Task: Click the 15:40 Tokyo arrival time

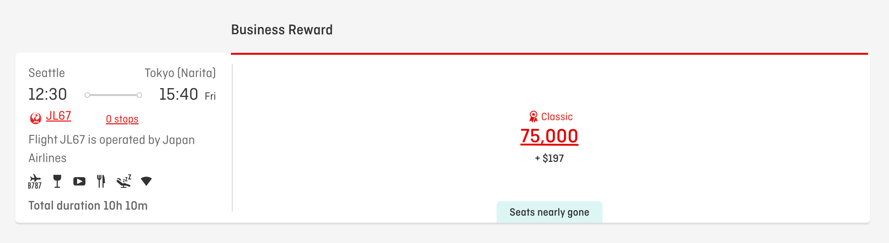Action: pos(178,95)
